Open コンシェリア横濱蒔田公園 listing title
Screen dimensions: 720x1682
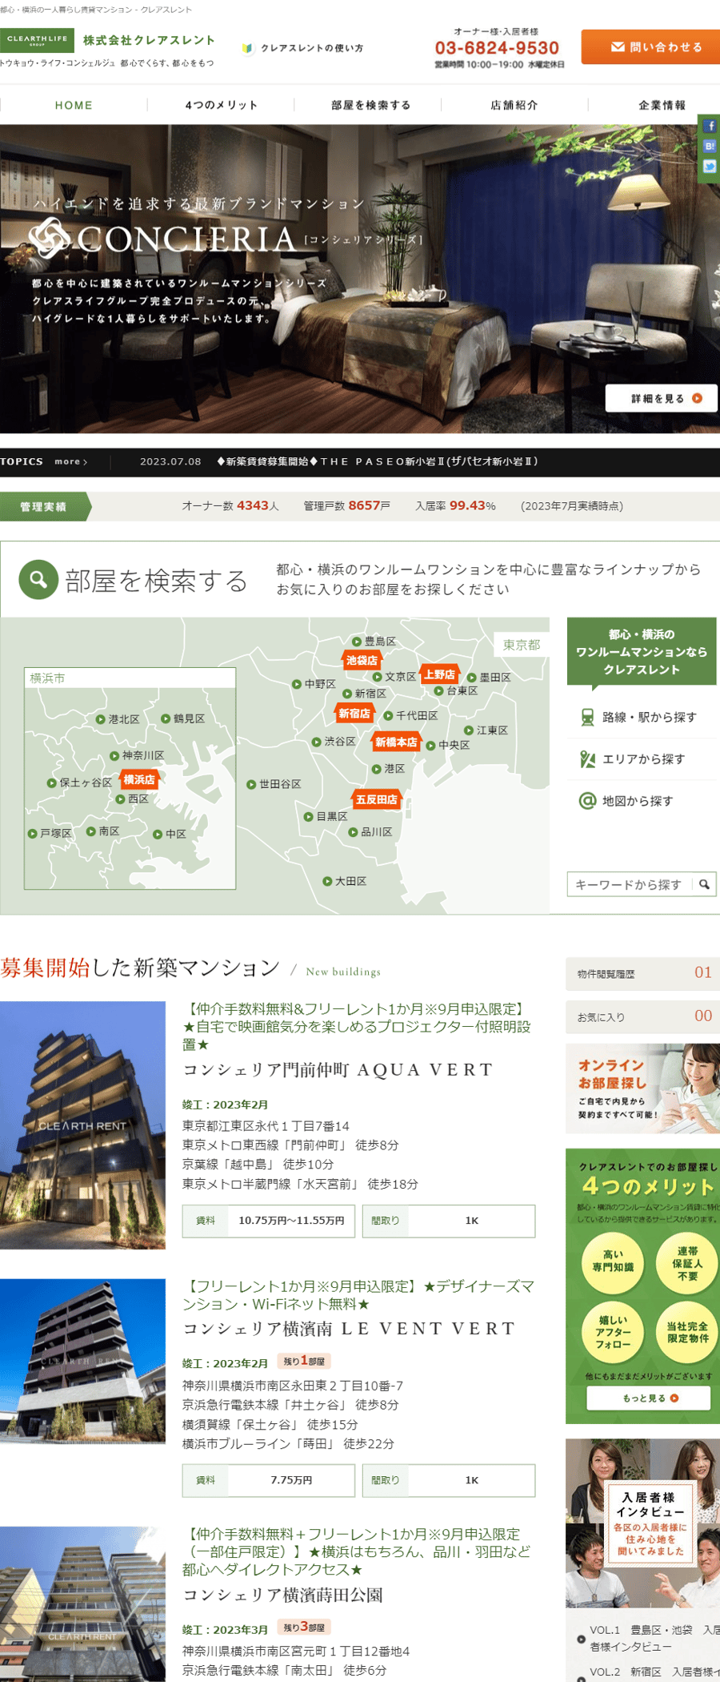pos(282,1595)
